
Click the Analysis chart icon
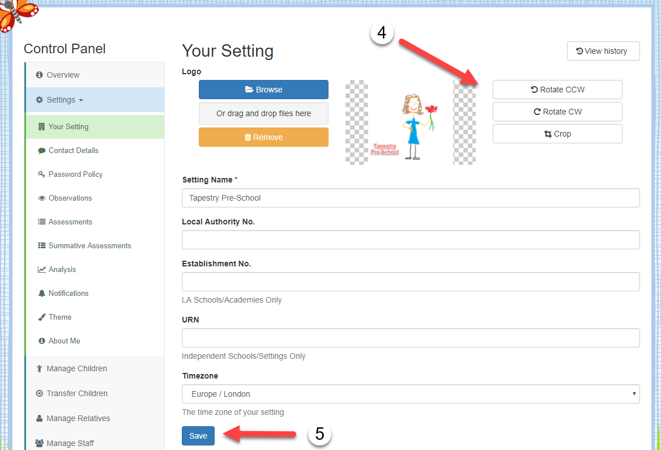(41, 270)
